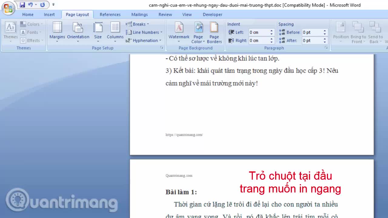Click the Indent Left icon

[x=231, y=32]
